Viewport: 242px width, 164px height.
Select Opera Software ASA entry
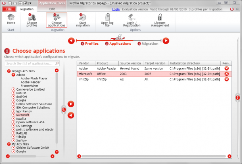click(30, 122)
